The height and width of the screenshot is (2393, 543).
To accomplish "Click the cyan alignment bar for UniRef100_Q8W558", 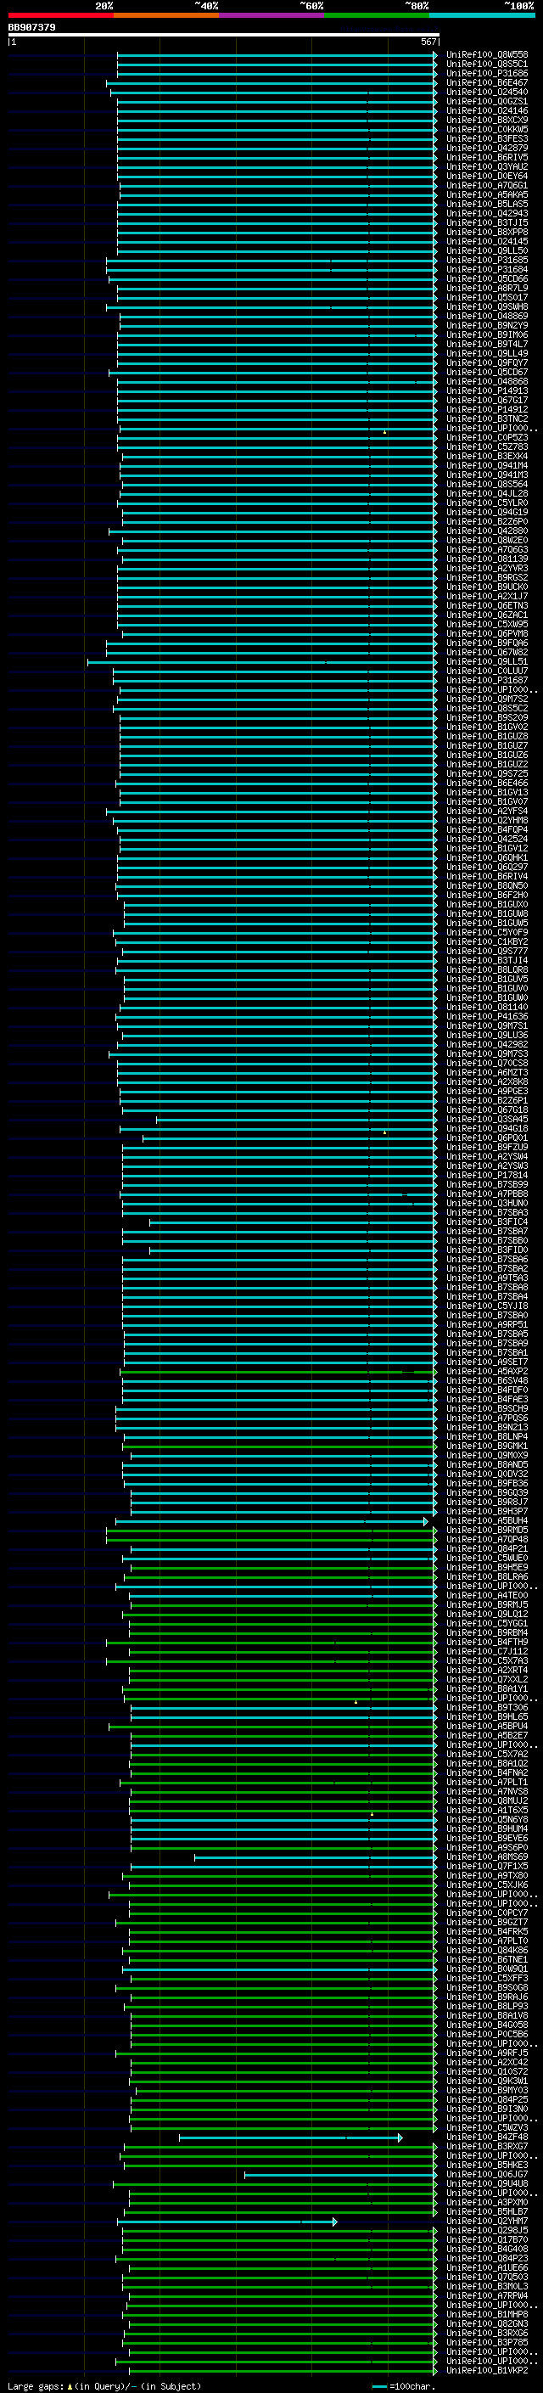I will point(277,55).
